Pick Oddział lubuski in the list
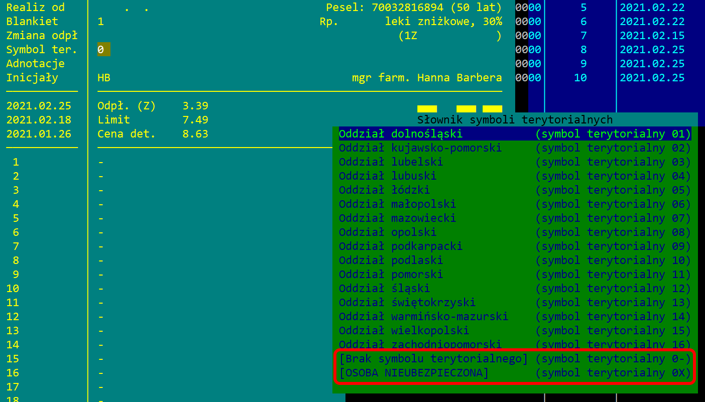705x402 pixels. 515,176
